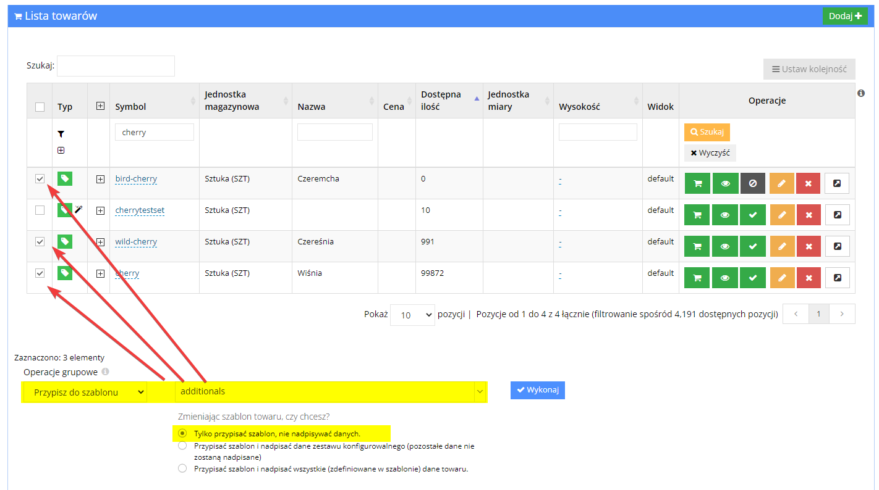
Task: Edit wild-cherry with the pencil icon
Action: (782, 246)
